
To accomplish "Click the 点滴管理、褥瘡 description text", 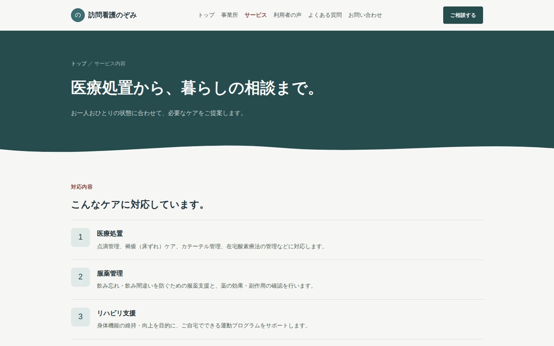I will coord(212,246).
